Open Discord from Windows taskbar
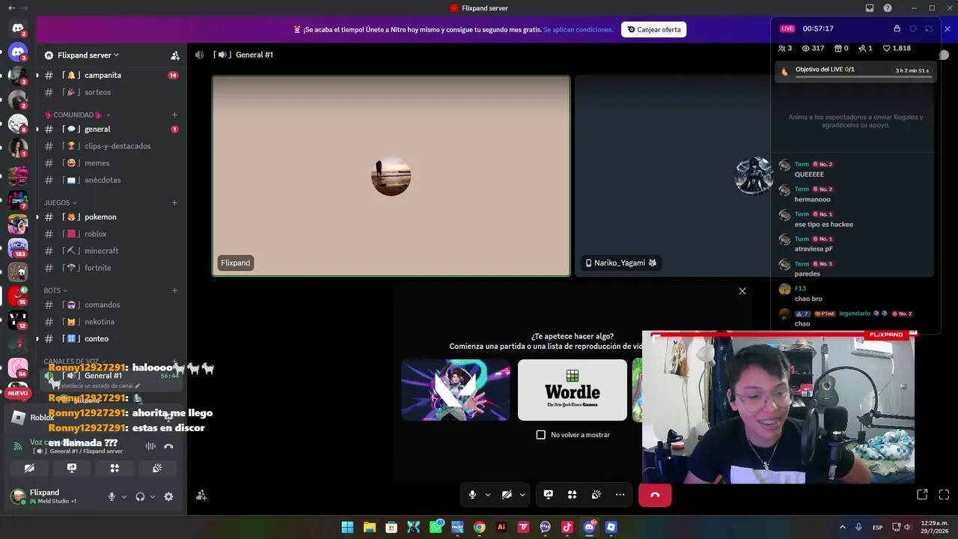The width and height of the screenshot is (958, 539). (x=589, y=527)
